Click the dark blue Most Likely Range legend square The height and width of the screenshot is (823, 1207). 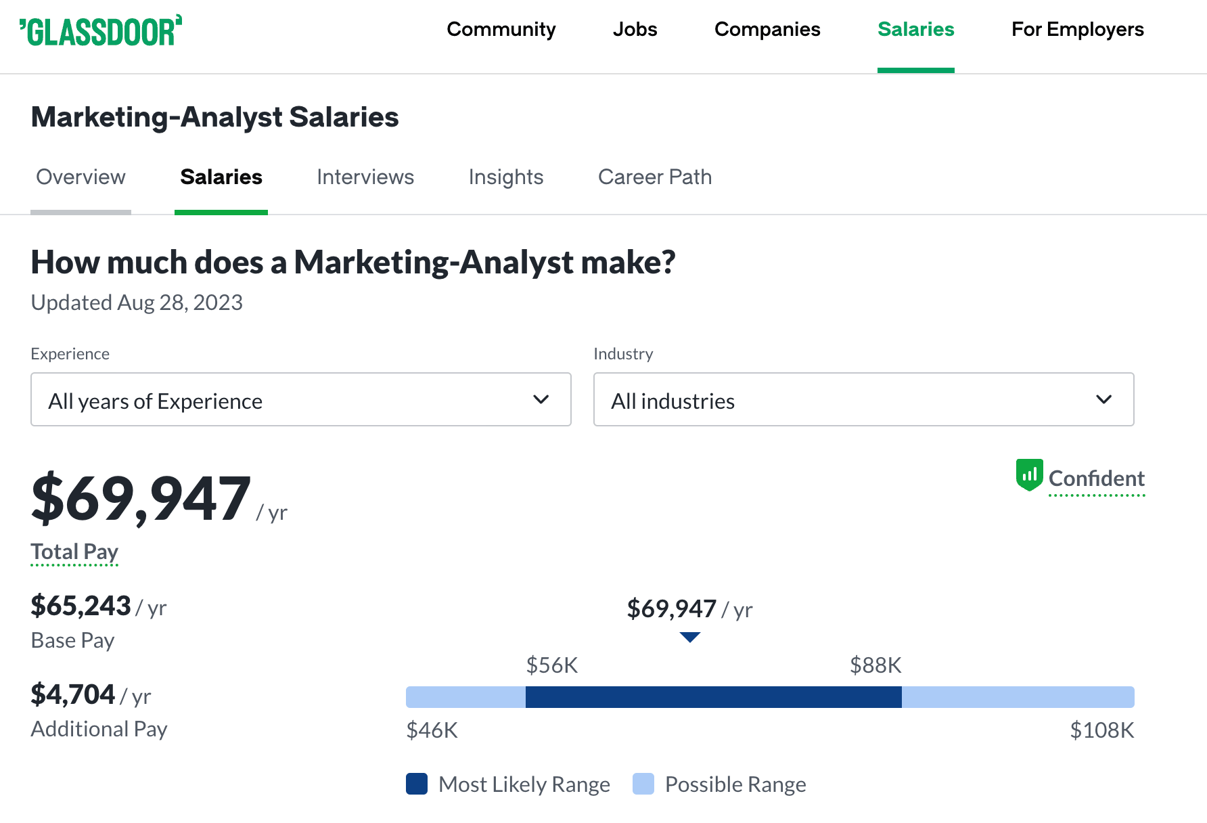pos(416,784)
